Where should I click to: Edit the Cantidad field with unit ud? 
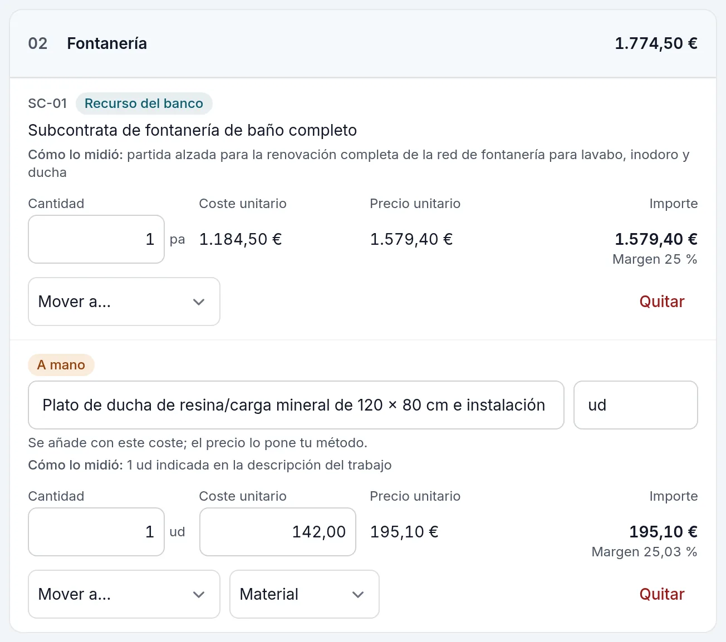[96, 532]
